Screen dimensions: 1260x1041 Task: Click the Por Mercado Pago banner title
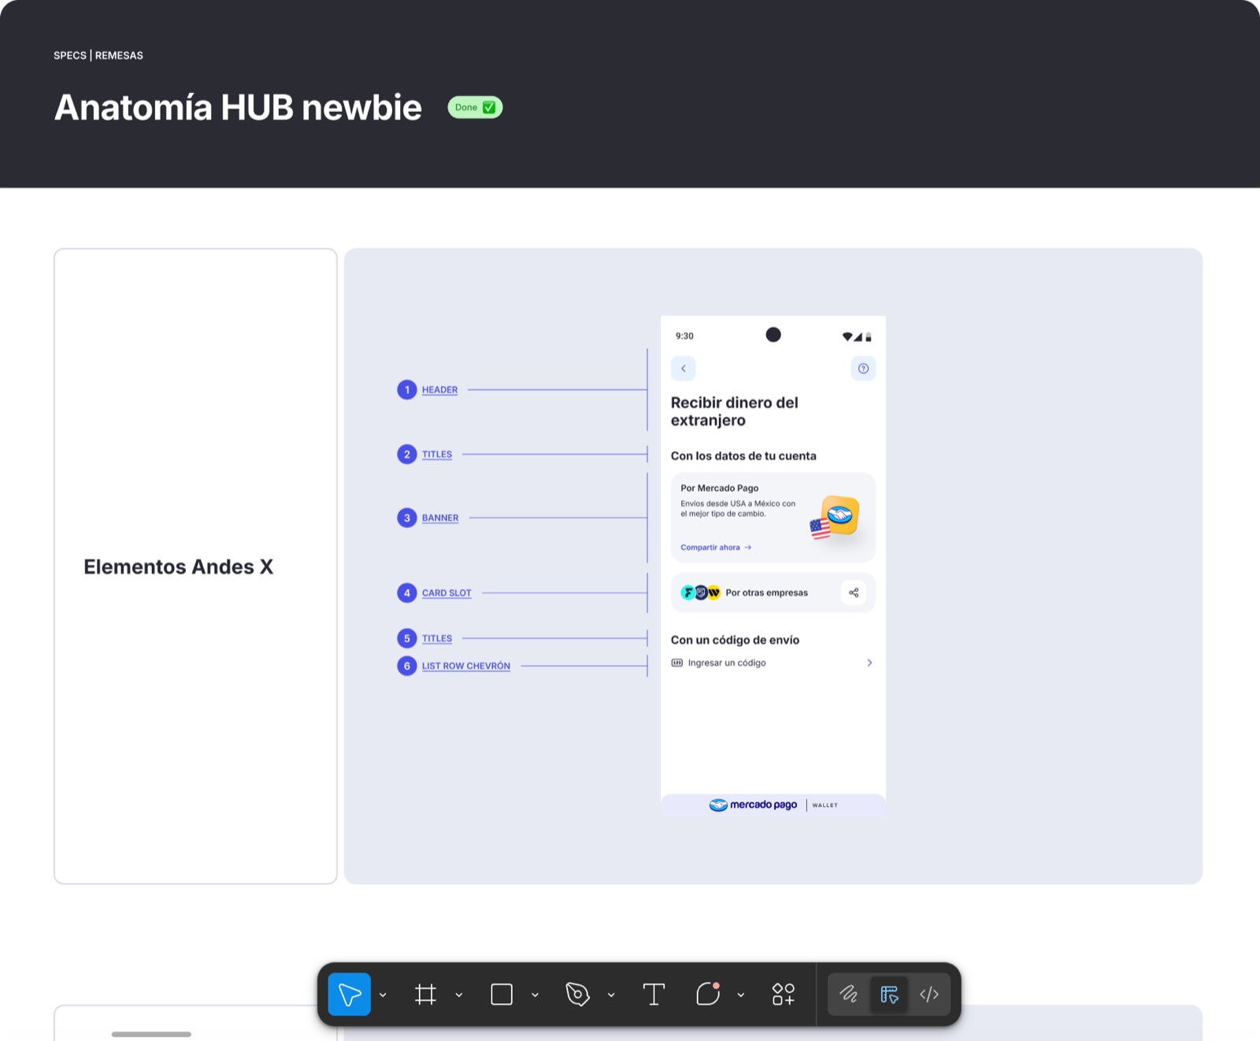(x=720, y=489)
